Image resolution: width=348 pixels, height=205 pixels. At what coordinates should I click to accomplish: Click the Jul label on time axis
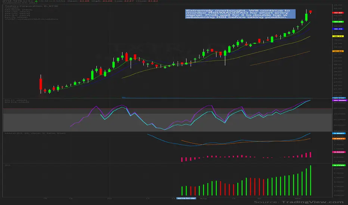coord(109,198)
